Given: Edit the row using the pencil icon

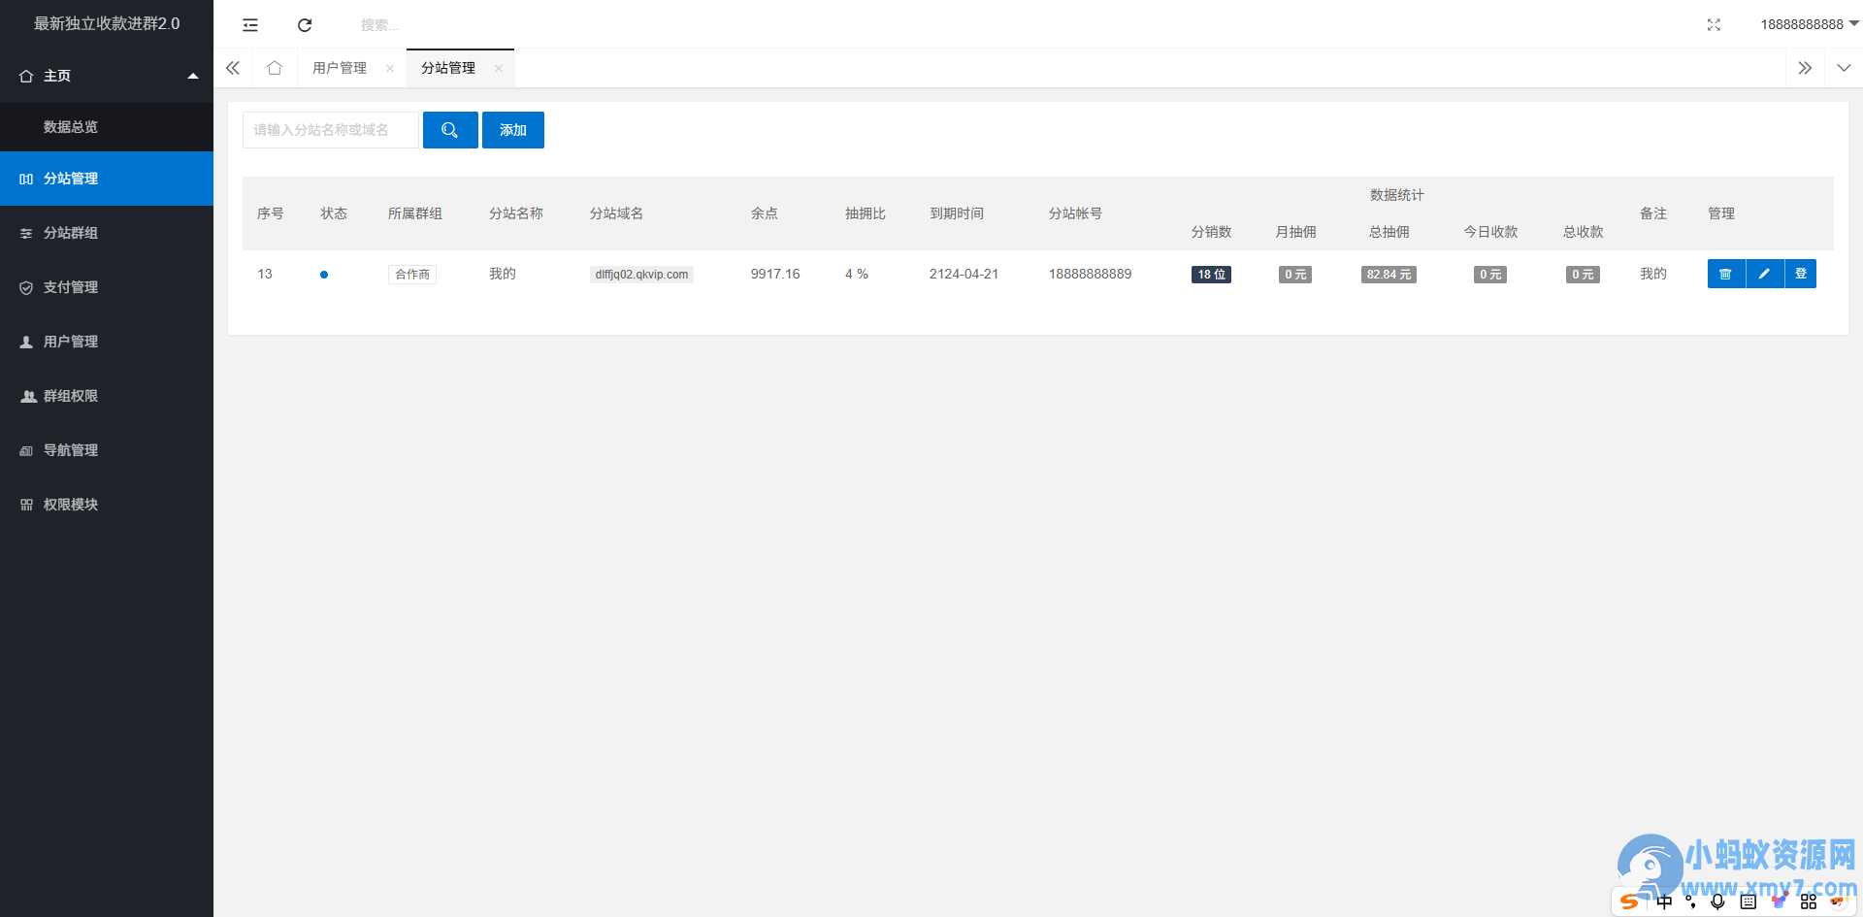Looking at the screenshot, I should [1765, 274].
